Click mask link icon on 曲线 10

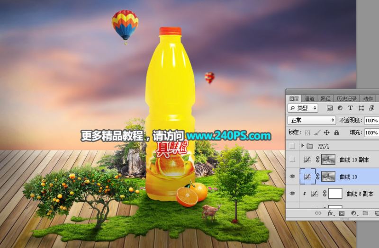point(317,177)
